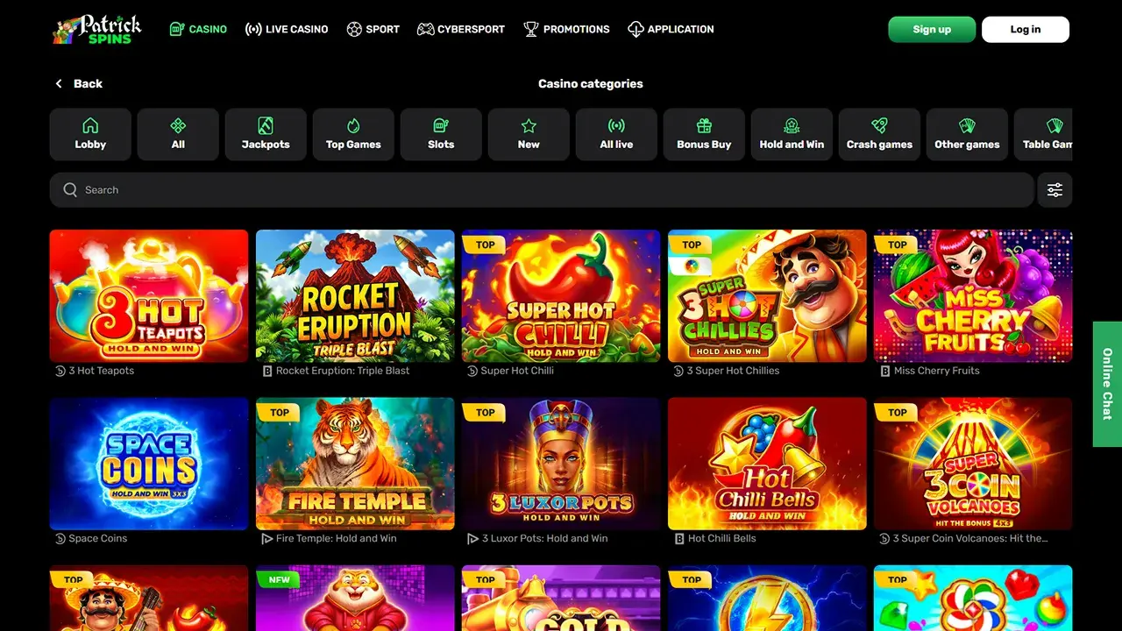This screenshot has width=1122, height=631.
Task: Open the Application download page
Action: pos(671,29)
